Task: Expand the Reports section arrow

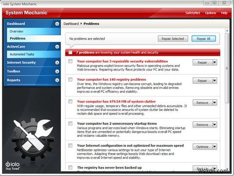Action: click(57, 80)
